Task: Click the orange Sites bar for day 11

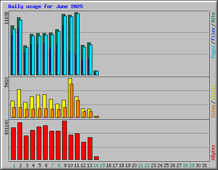Action: (78, 109)
